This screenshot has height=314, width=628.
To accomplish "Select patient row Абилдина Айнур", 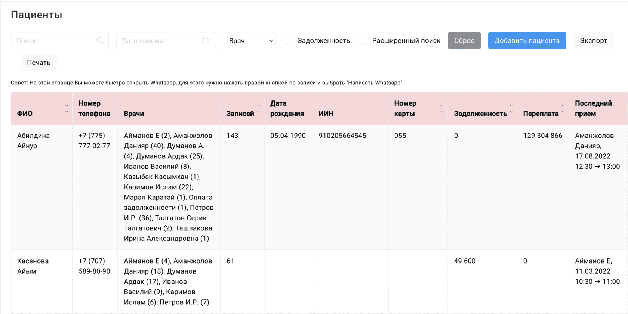I will pos(33,141).
